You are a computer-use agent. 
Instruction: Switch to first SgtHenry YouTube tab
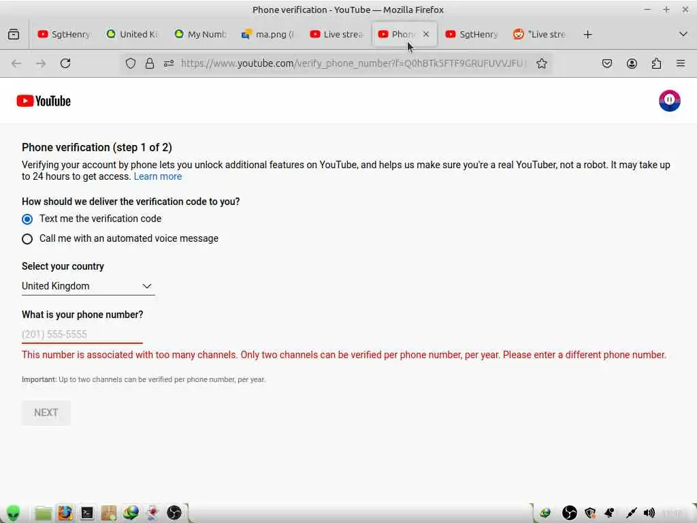click(x=64, y=34)
